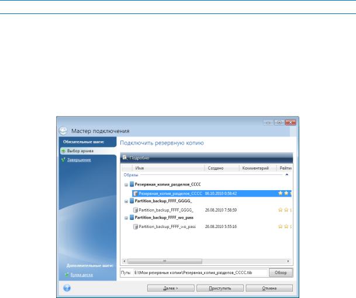The height and width of the screenshot is (298, 356).
Task: Click disk icon of Partition_backup_FFFF_wo_pass group
Action: tap(132, 218)
